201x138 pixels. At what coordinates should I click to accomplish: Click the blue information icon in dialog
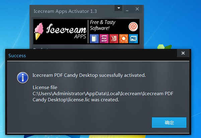22,78
